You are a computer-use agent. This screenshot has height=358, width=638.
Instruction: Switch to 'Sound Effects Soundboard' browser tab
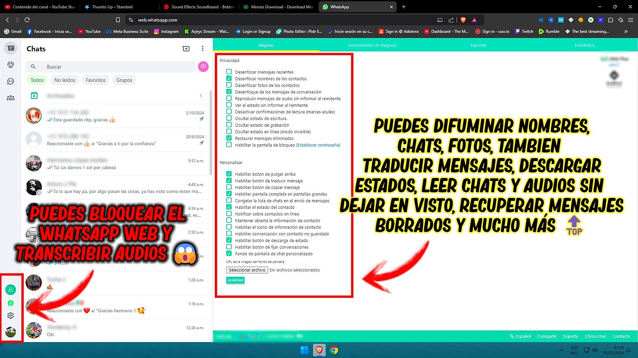[199, 7]
